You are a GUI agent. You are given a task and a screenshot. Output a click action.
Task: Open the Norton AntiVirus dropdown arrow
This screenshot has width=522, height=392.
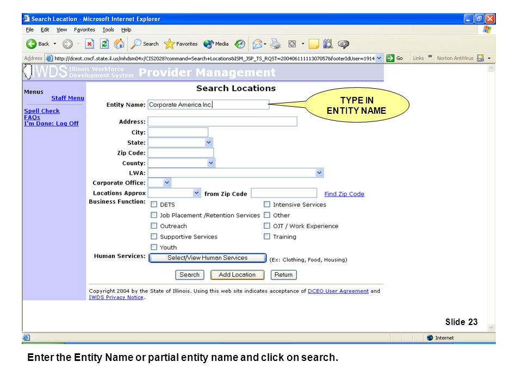489,58
